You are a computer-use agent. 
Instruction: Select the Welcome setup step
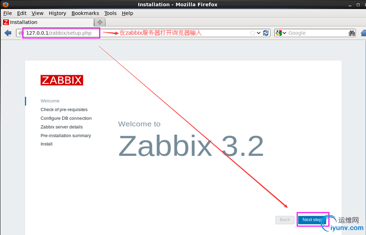50,101
